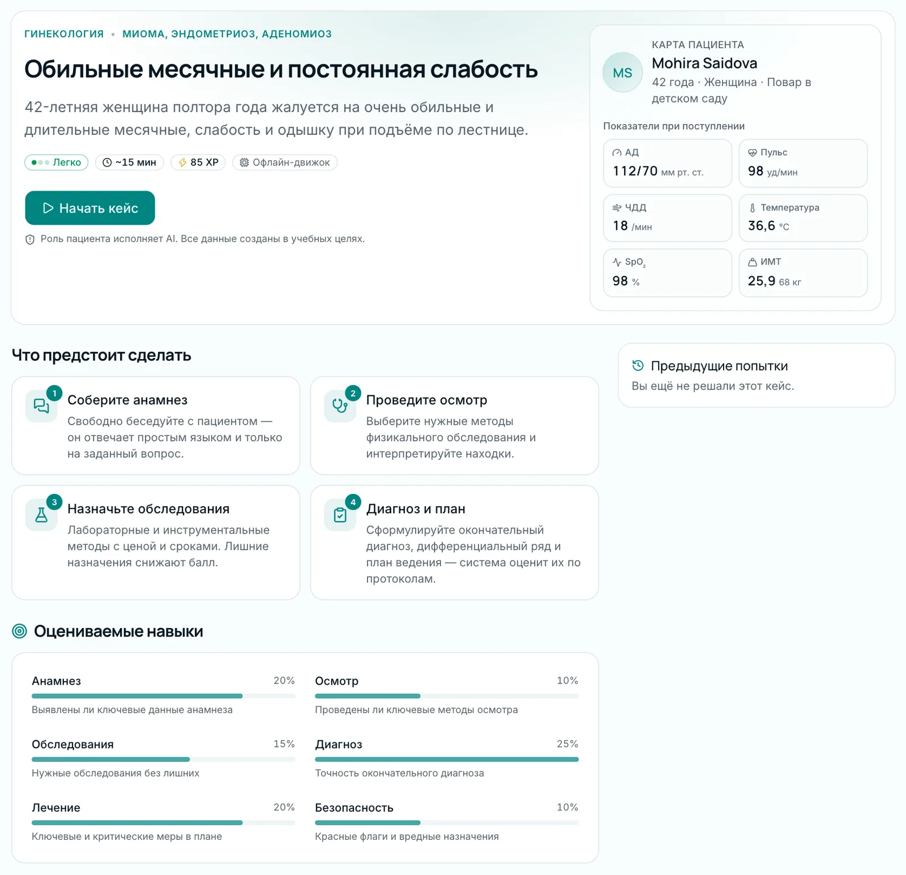Click the target icon beside Оцениваемые навыки
Screen dimensions: 906x875
19,631
